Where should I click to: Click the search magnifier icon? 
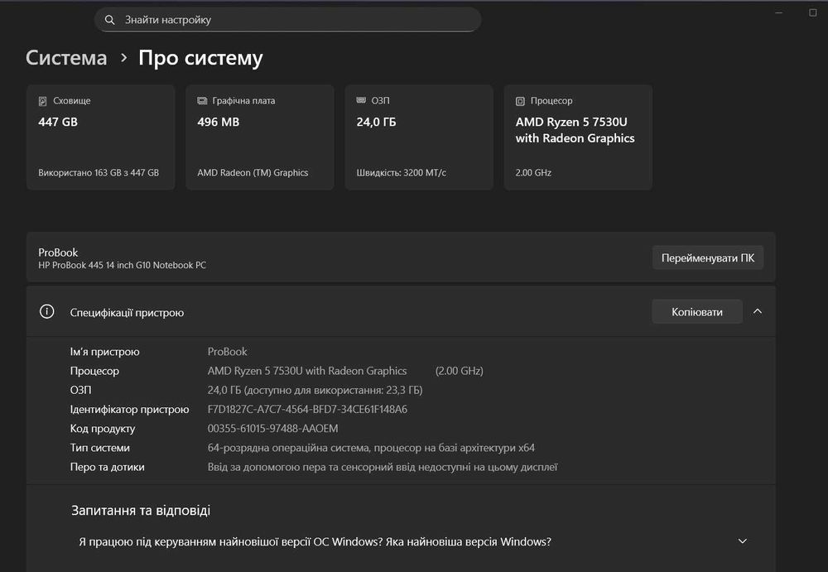[x=110, y=20]
